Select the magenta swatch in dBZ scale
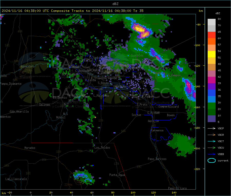The height and width of the screenshot is (196, 231). tap(211, 80)
